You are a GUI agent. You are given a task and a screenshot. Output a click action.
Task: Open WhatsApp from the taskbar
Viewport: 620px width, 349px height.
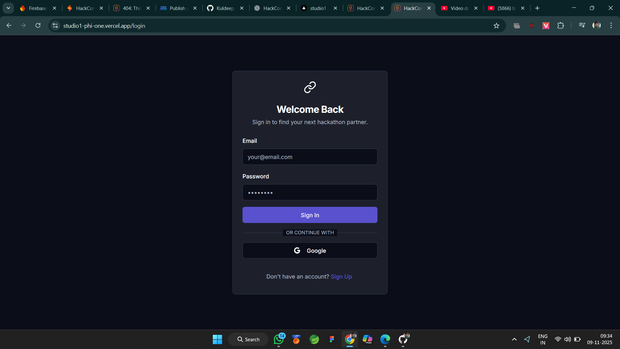[x=279, y=339]
